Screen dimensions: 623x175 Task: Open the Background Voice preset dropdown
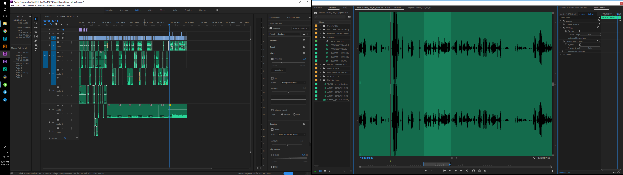293,83
